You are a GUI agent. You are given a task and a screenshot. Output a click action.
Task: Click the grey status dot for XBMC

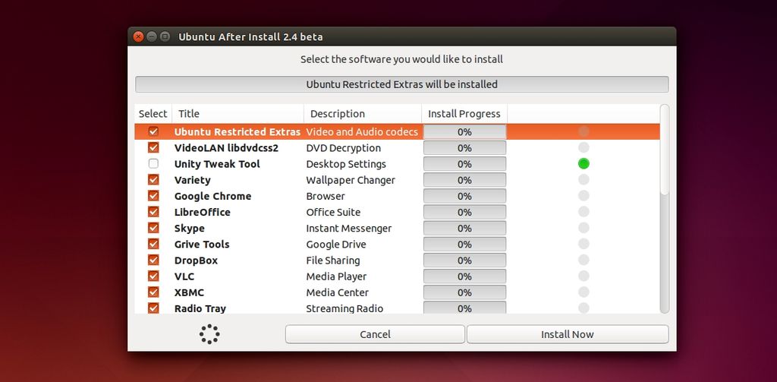click(584, 292)
